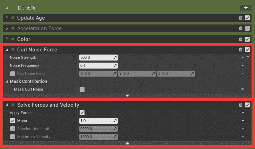Enable the Acceleration Limit parameter checkbox
Screen dimensions: 255x149
(x=13, y=129)
